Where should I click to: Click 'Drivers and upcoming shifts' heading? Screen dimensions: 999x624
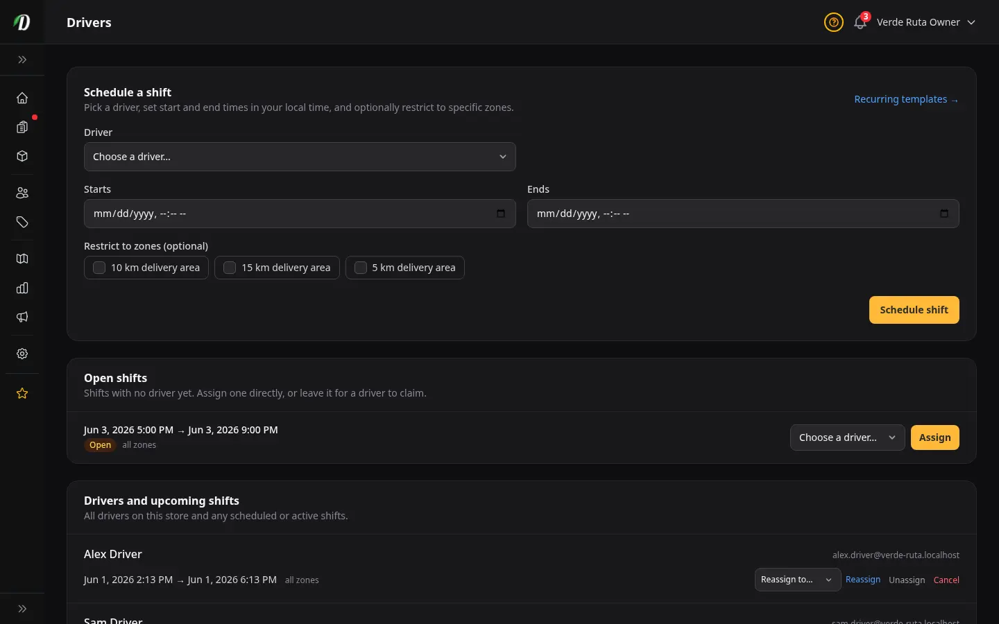[x=162, y=501]
